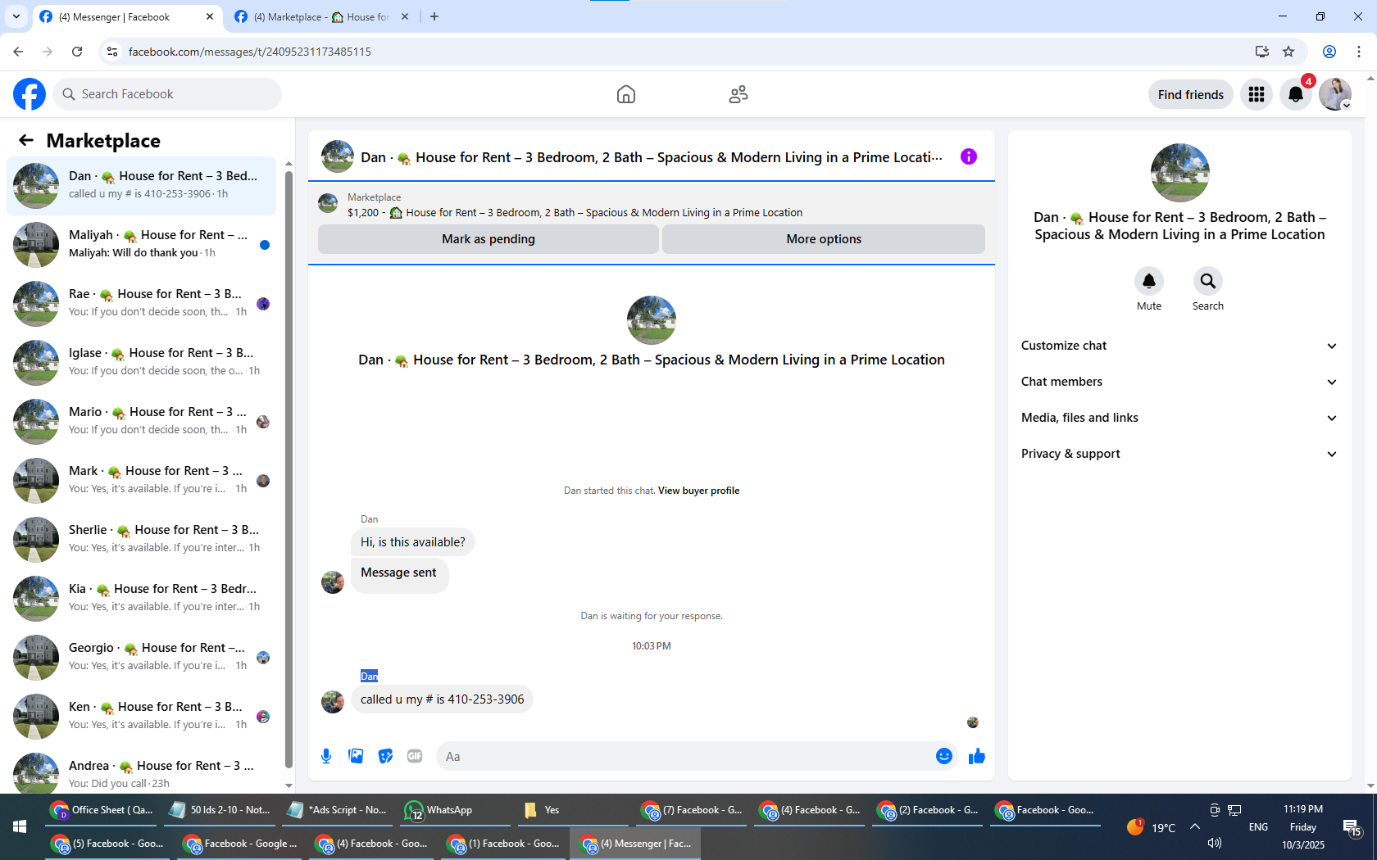The image size is (1377, 860).
Task: Open Kia's conversation in the list
Action: point(142,599)
